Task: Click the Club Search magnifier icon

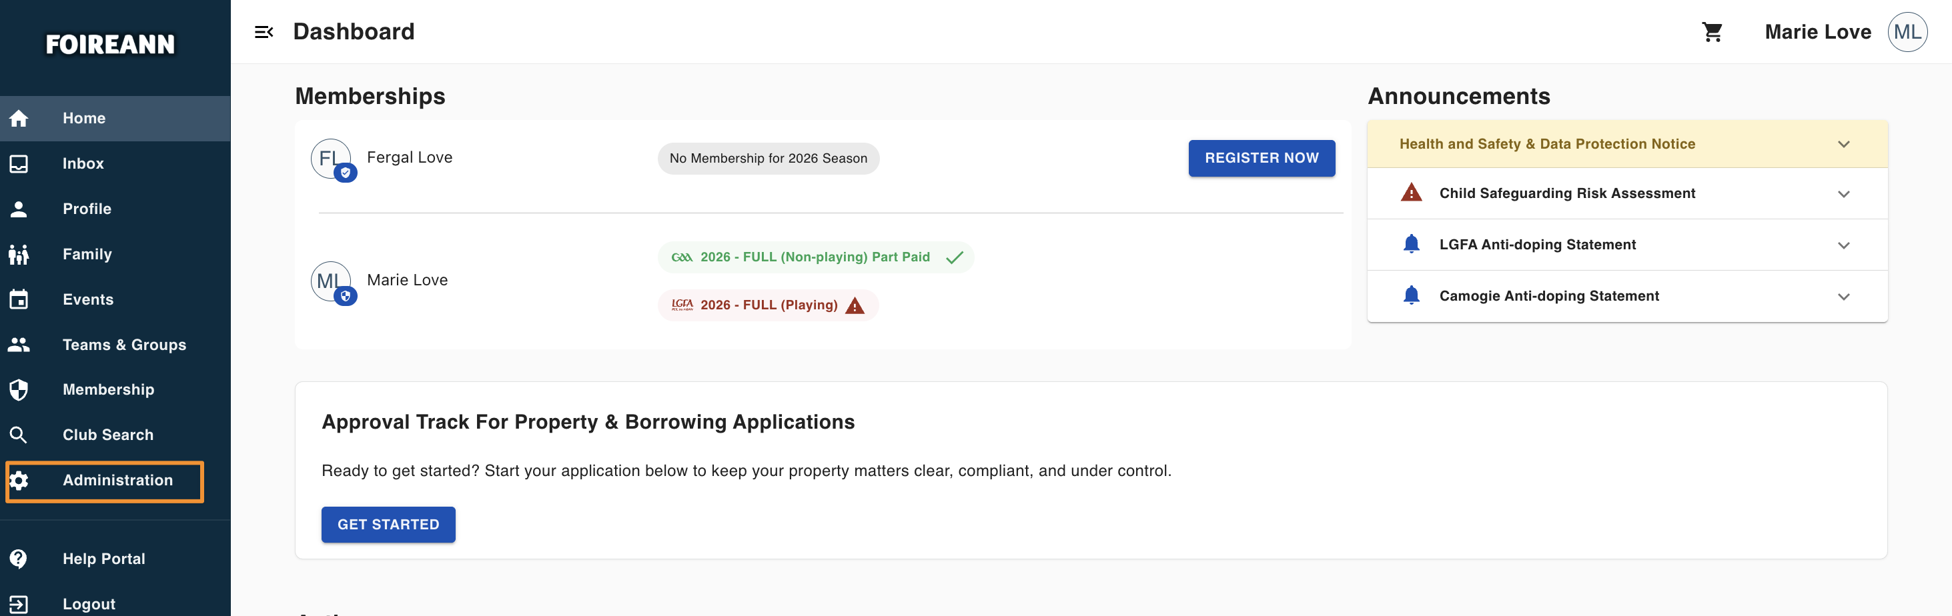Action: [19, 435]
